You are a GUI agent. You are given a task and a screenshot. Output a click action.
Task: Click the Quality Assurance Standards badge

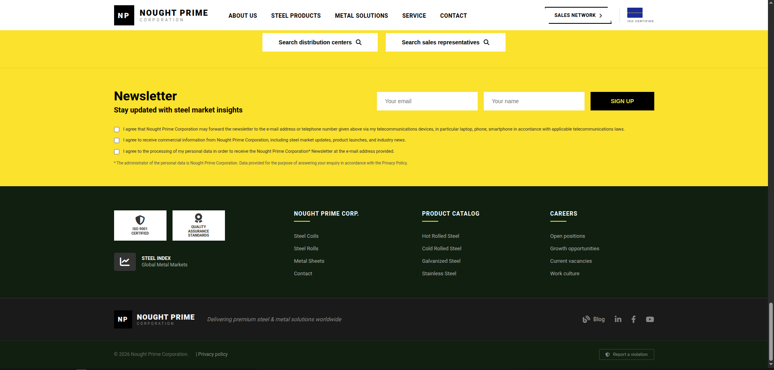pos(198,225)
